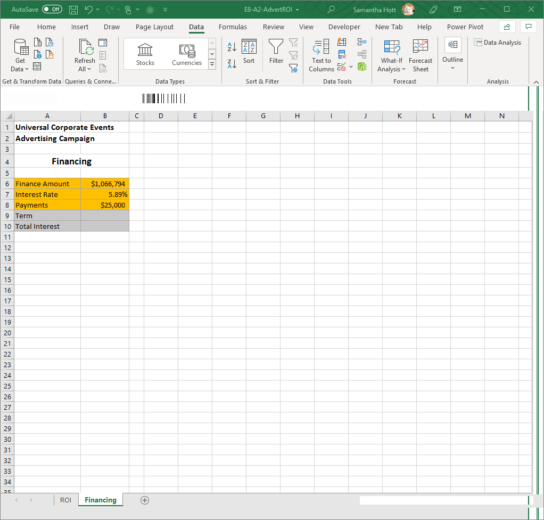Screen dimensions: 544x520
Task: Add a new worksheet with the plus button
Action: tap(144, 500)
